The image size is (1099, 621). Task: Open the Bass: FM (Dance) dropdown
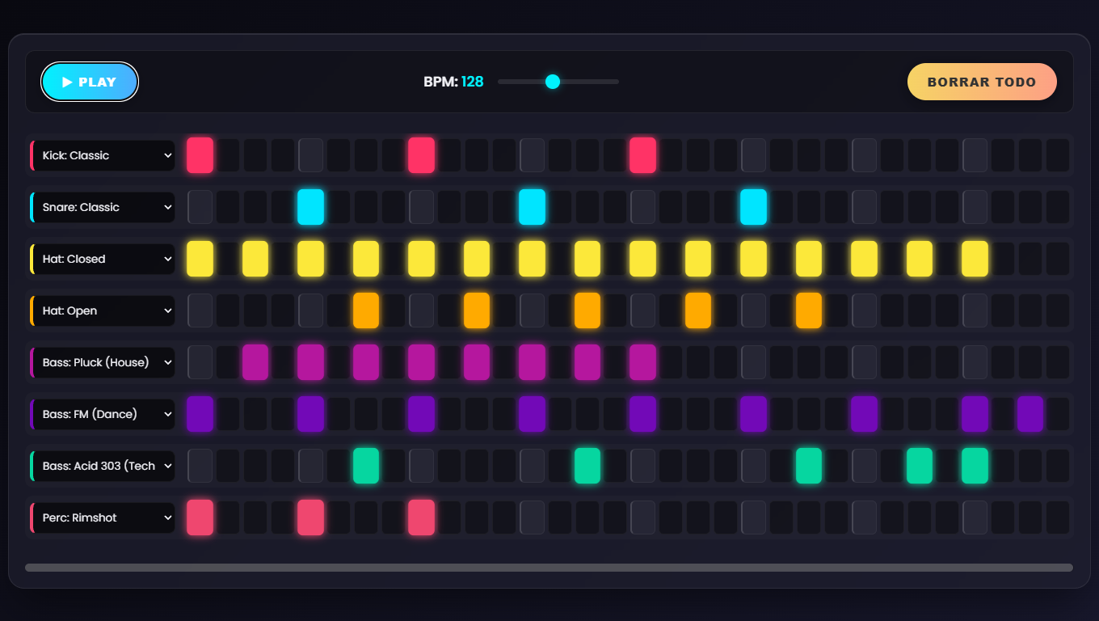(x=103, y=414)
